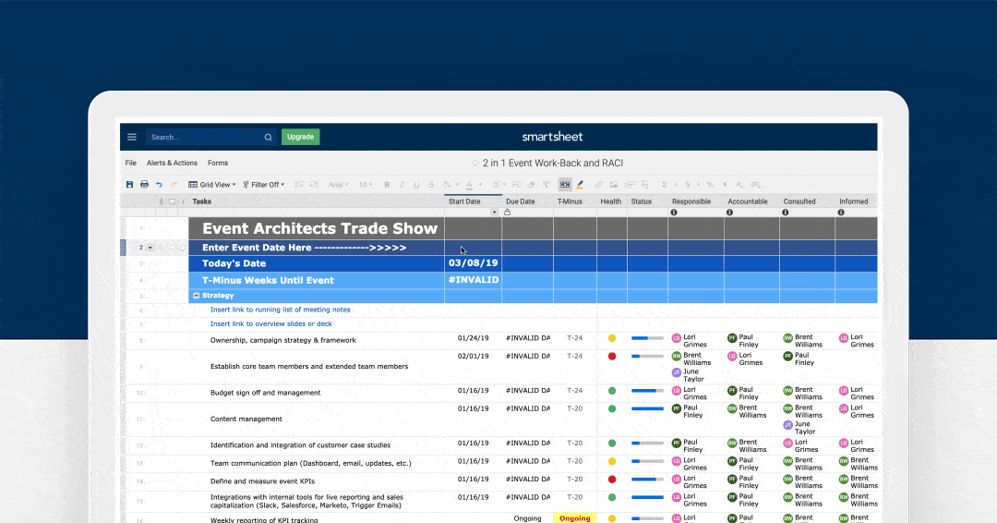Screen dimensions: 997x523
Task: Open the File menu
Action: 131,163
